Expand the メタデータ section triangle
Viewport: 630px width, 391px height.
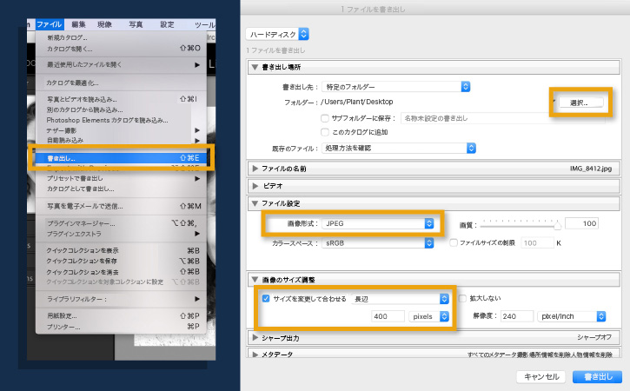pyautogui.click(x=255, y=355)
